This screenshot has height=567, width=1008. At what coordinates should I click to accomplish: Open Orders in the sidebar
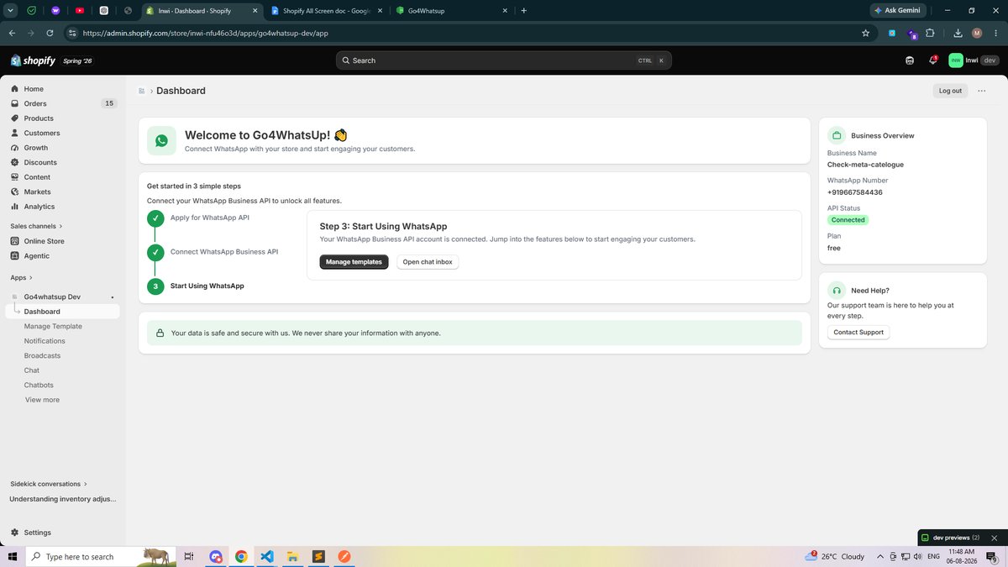(35, 103)
